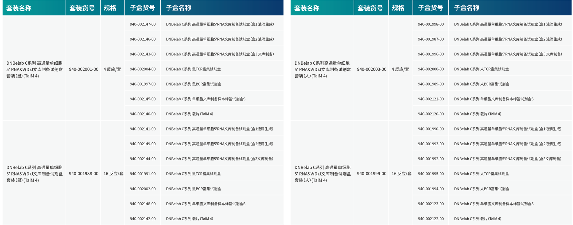The width and height of the screenshot is (573, 225).
Task: Select sub-box code 940-001998-00
Action: pyautogui.click(x=431, y=24)
